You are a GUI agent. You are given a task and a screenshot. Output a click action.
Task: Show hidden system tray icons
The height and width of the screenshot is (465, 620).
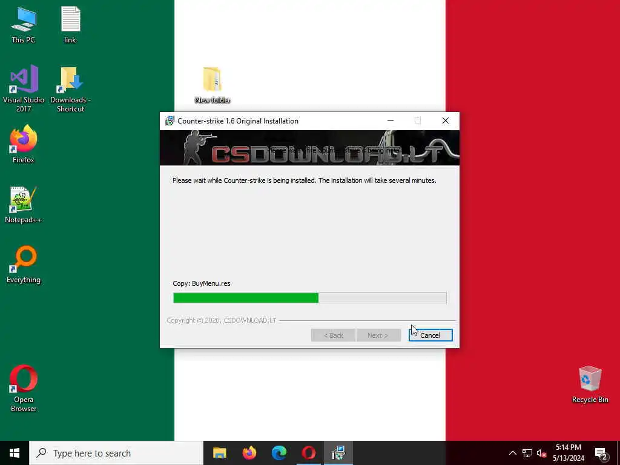click(x=512, y=453)
